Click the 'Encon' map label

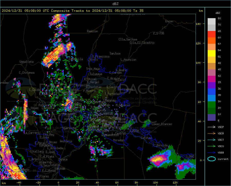pos(169,21)
